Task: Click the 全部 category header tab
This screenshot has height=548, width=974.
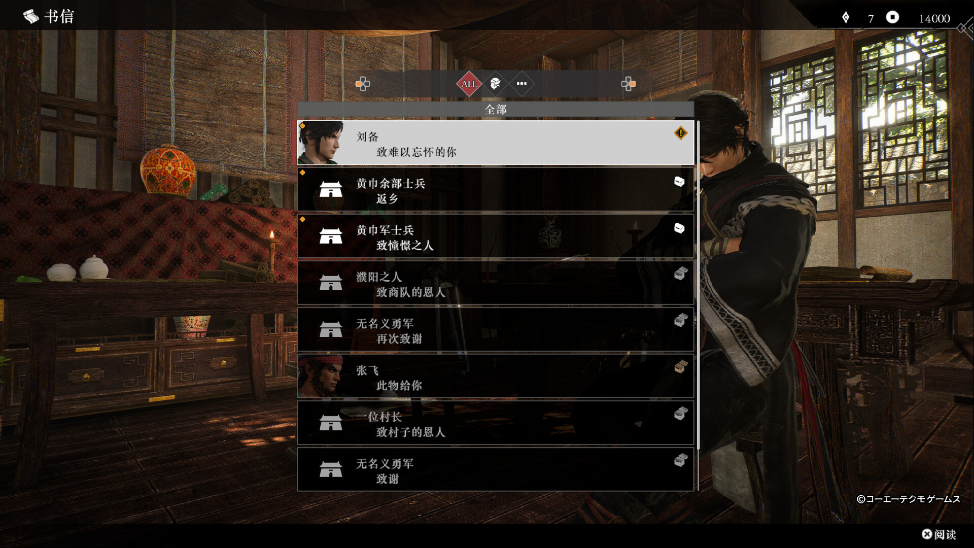Action: click(496, 109)
